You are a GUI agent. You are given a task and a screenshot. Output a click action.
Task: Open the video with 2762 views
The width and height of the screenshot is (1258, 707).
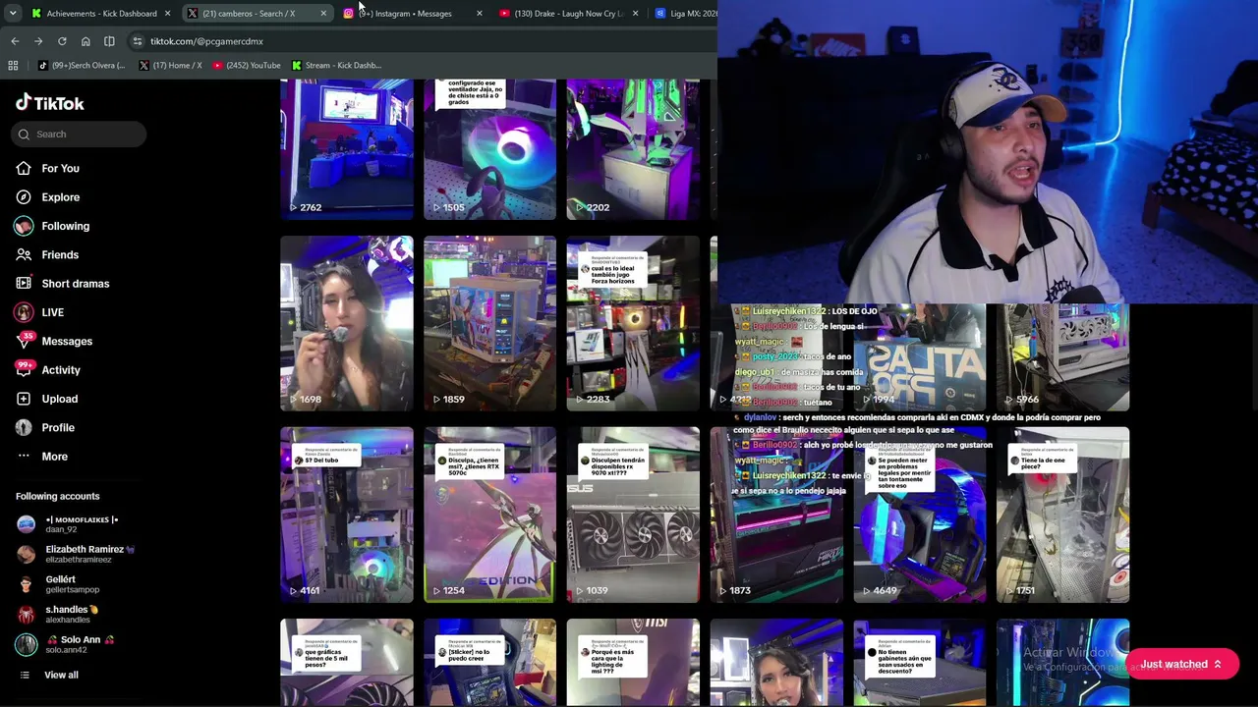(347, 149)
